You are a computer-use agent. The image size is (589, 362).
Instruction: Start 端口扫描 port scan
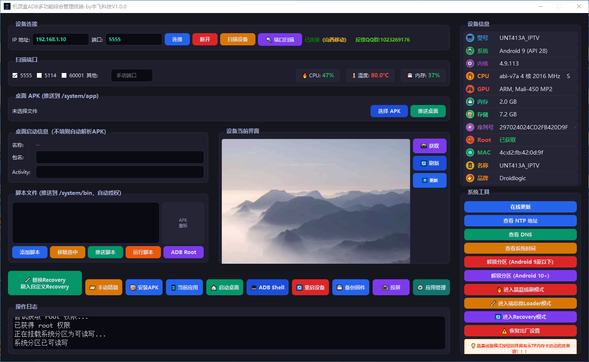point(280,39)
